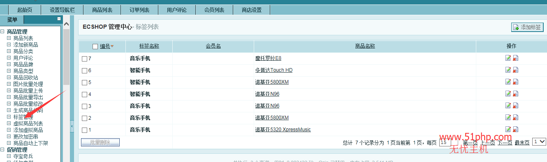Screen dimensions: 547x162
Task: Open the 设置导航栏 tab
Action: [x=63, y=10]
